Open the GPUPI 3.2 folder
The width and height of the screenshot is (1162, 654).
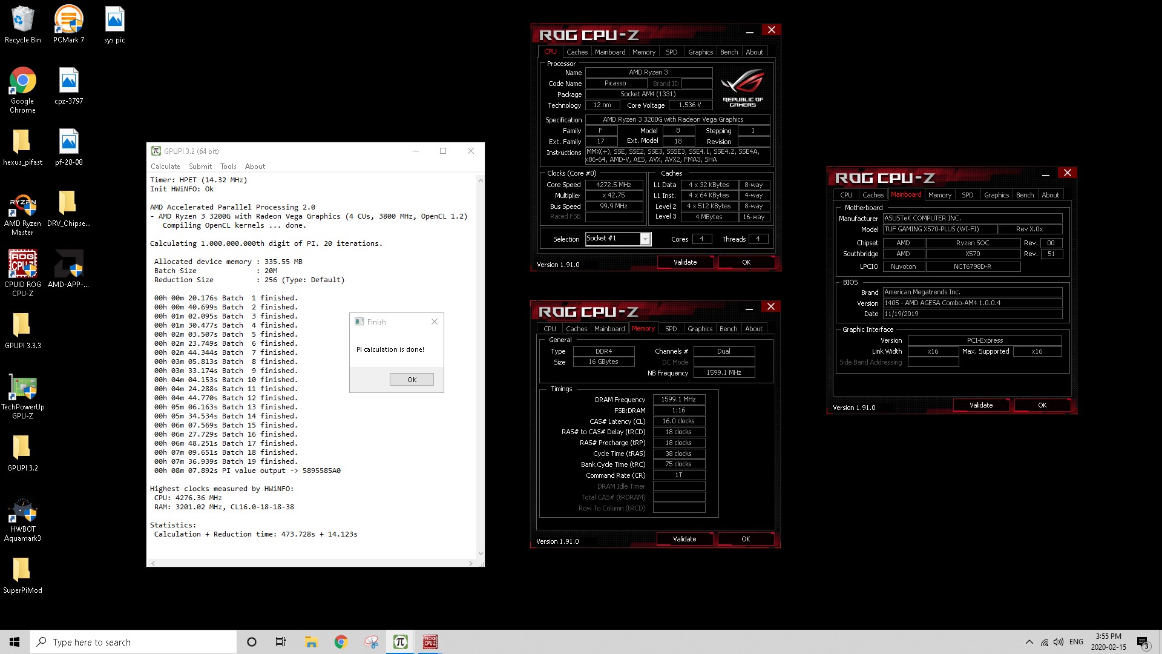pyautogui.click(x=22, y=453)
